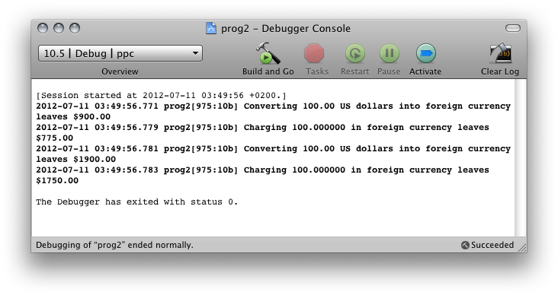The width and height of the screenshot is (558, 295).
Task: Click the Overview label under the dropdown
Action: coord(120,71)
